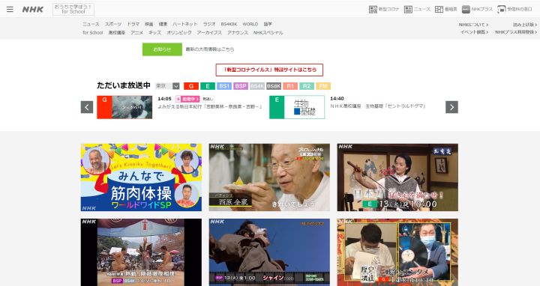Screen dimensions: 540x286
Task: Select the BS1 channel filter
Action: [224, 86]
